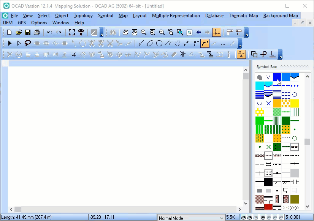Expand the first toolbar's overflow options arrow
314x221 pixels.
[x=101, y=33]
